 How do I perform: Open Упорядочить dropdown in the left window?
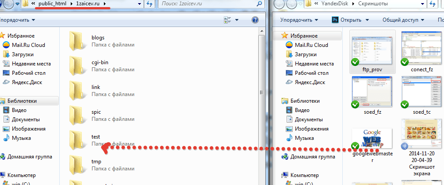tap(18, 20)
